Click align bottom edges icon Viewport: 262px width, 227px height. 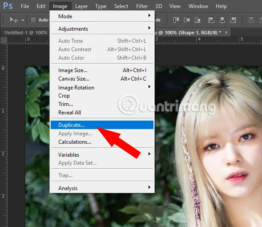(198, 20)
